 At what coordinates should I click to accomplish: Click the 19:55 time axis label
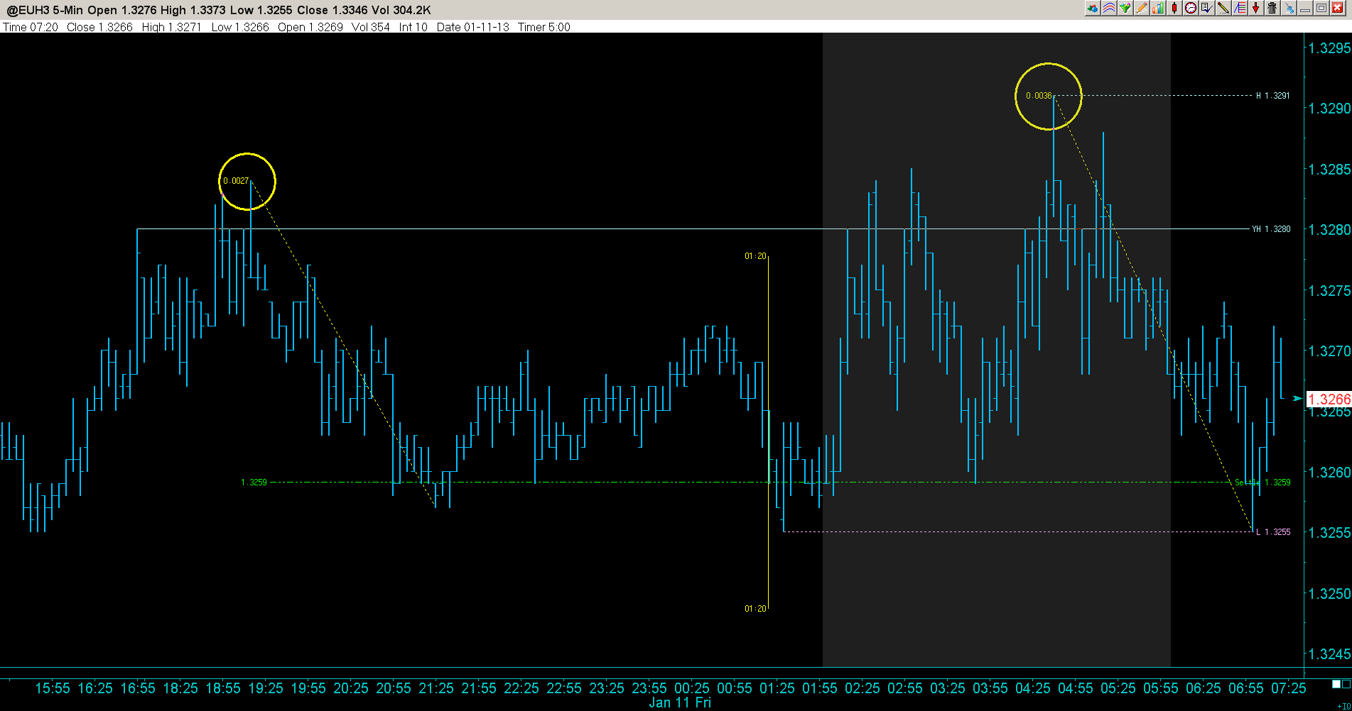[x=308, y=688]
